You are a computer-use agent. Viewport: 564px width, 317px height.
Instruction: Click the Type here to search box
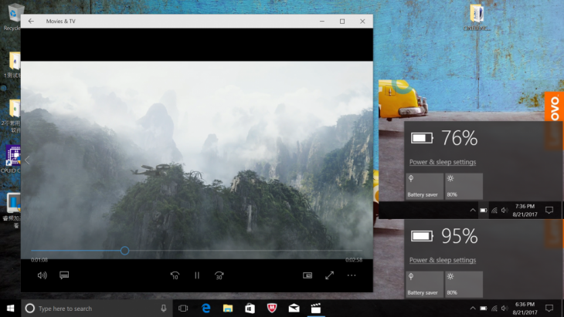(96, 309)
